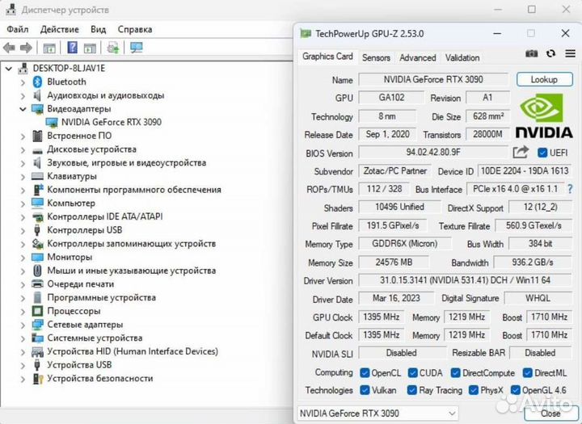Viewport: 582px width, 424px height.
Task: Open the Действие menu
Action: click(60, 29)
